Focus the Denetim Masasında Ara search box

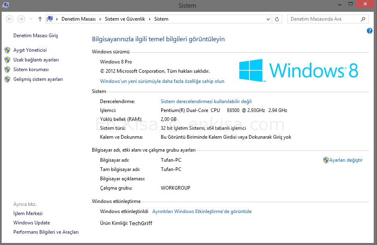click(x=328, y=19)
